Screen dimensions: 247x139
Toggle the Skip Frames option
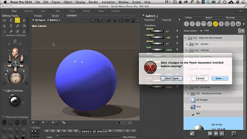coord(138,137)
